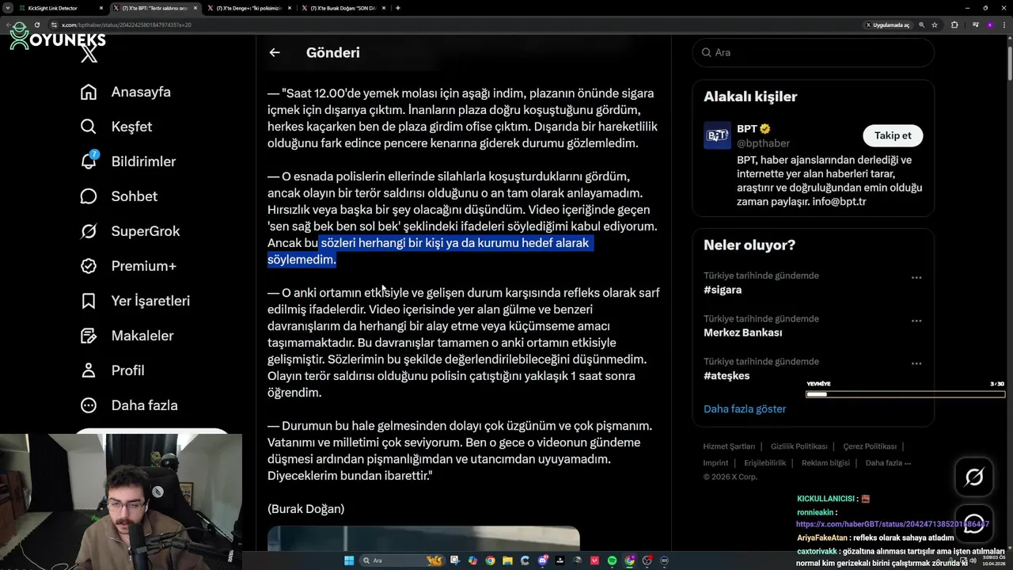Open Profil page from sidebar
The width and height of the screenshot is (1013, 570).
point(112,370)
